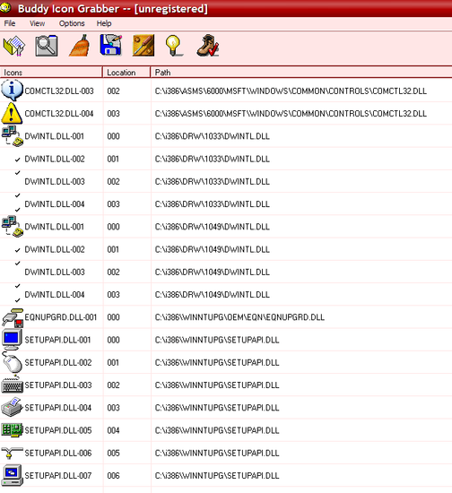
Task: Click the open folder toolbar icon
Action: (14, 46)
